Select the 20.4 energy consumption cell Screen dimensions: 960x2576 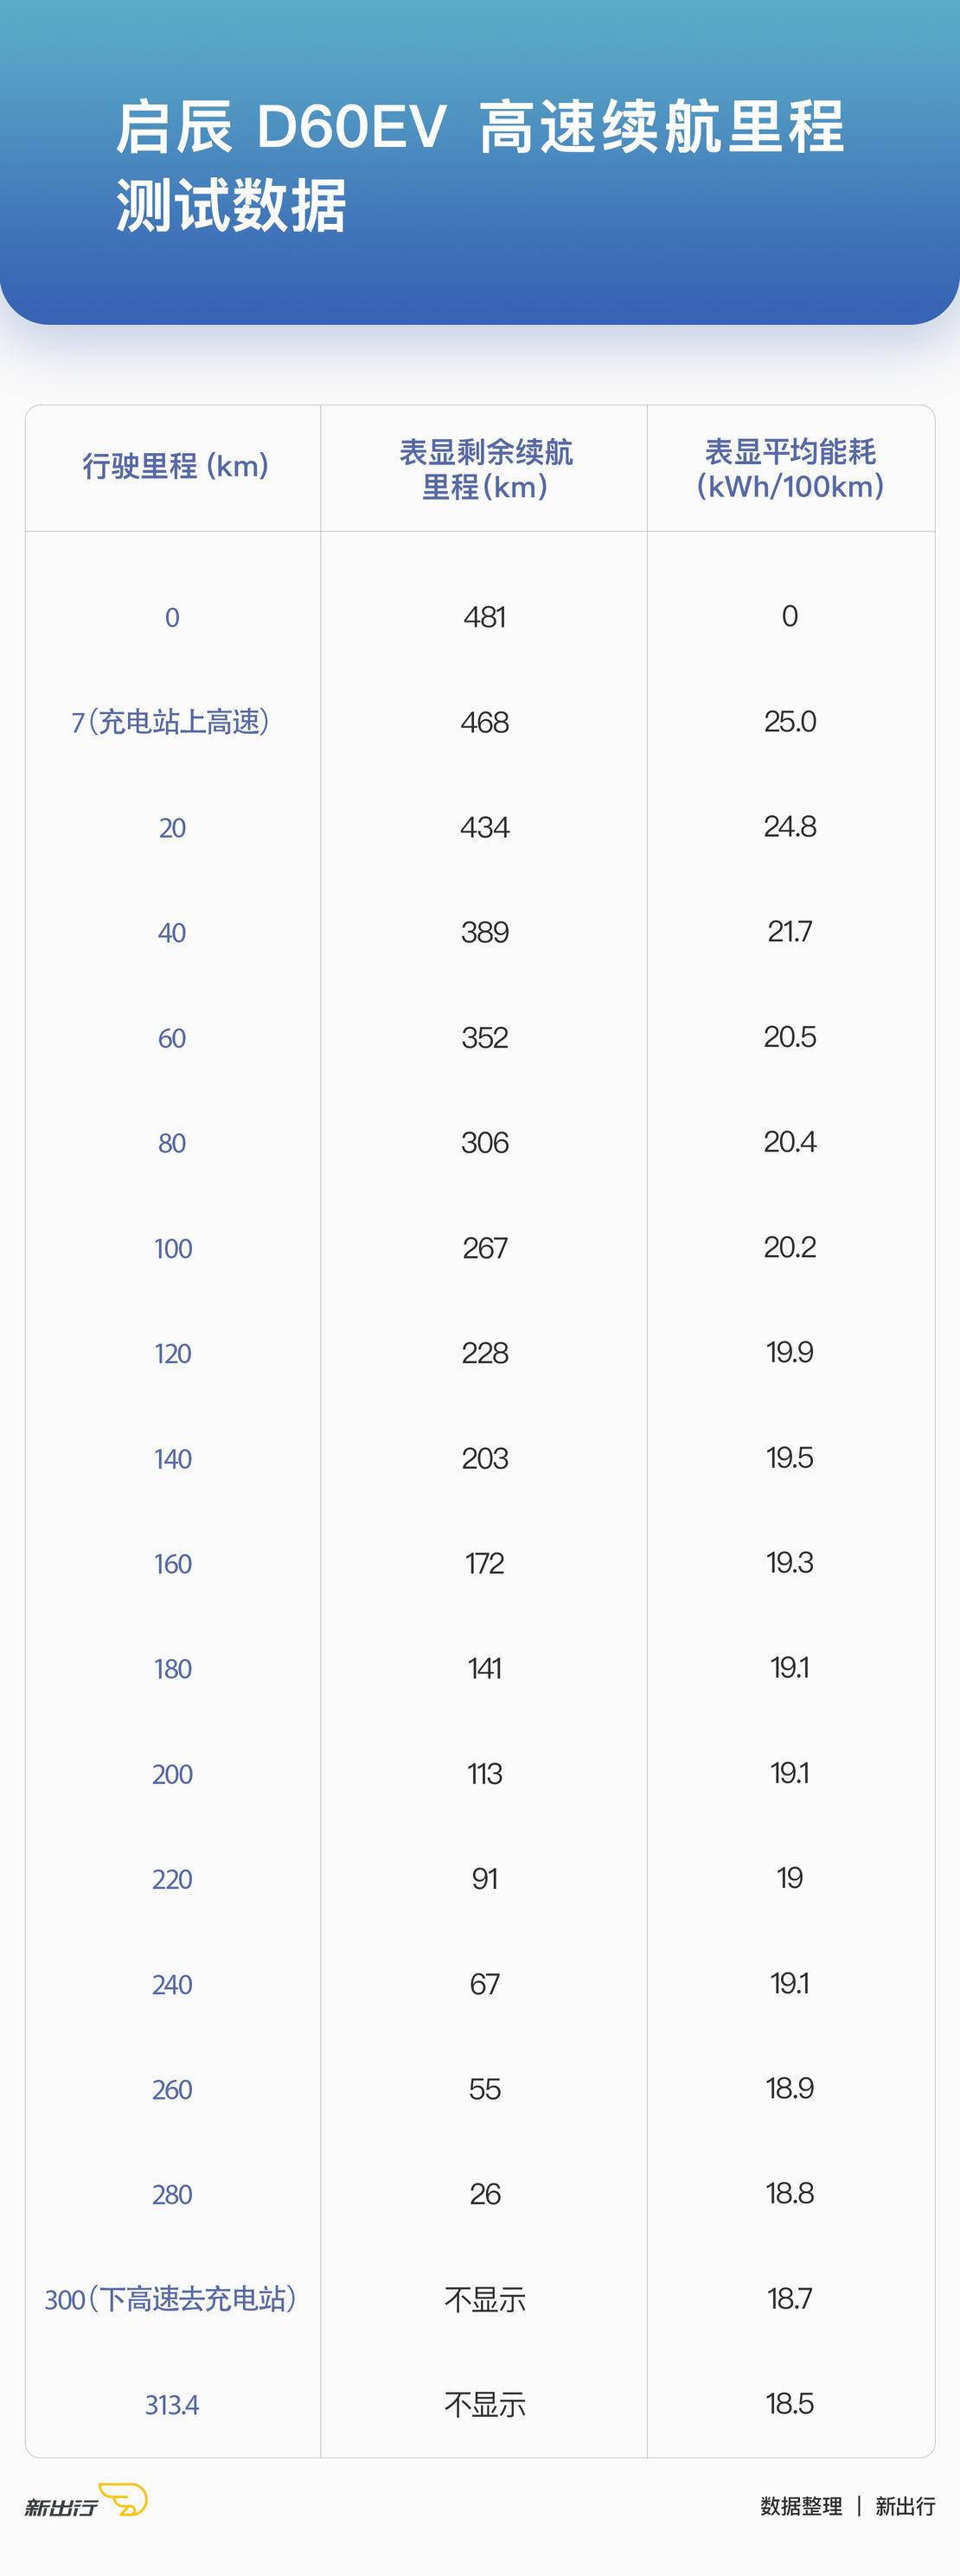pos(790,1142)
